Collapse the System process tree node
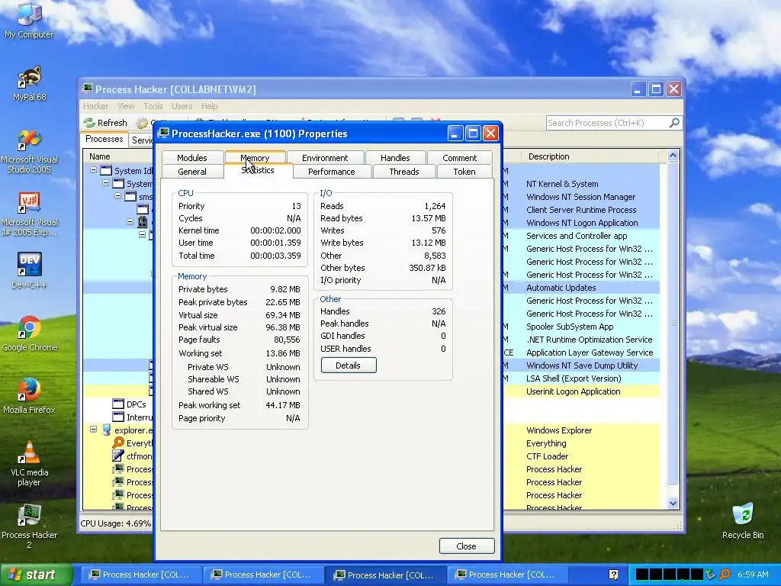This screenshot has width=781, height=586. pos(105,183)
